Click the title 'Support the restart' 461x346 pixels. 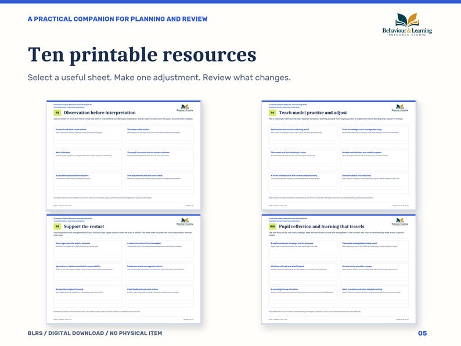coord(84,226)
